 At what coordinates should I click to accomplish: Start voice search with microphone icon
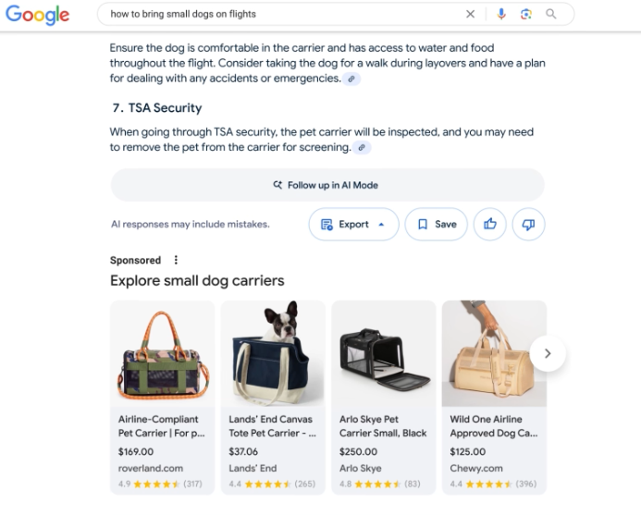pos(501,14)
